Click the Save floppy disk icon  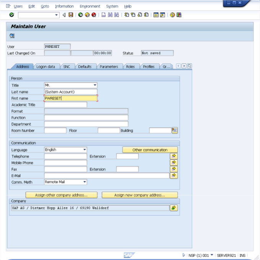pos(70,15)
